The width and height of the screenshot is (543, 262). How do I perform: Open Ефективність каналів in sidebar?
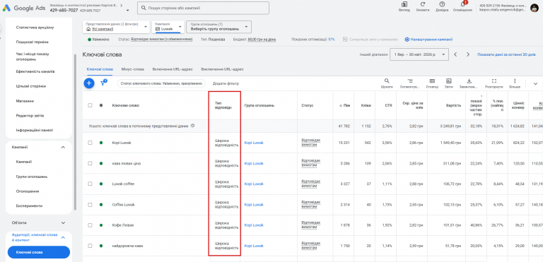(35, 71)
